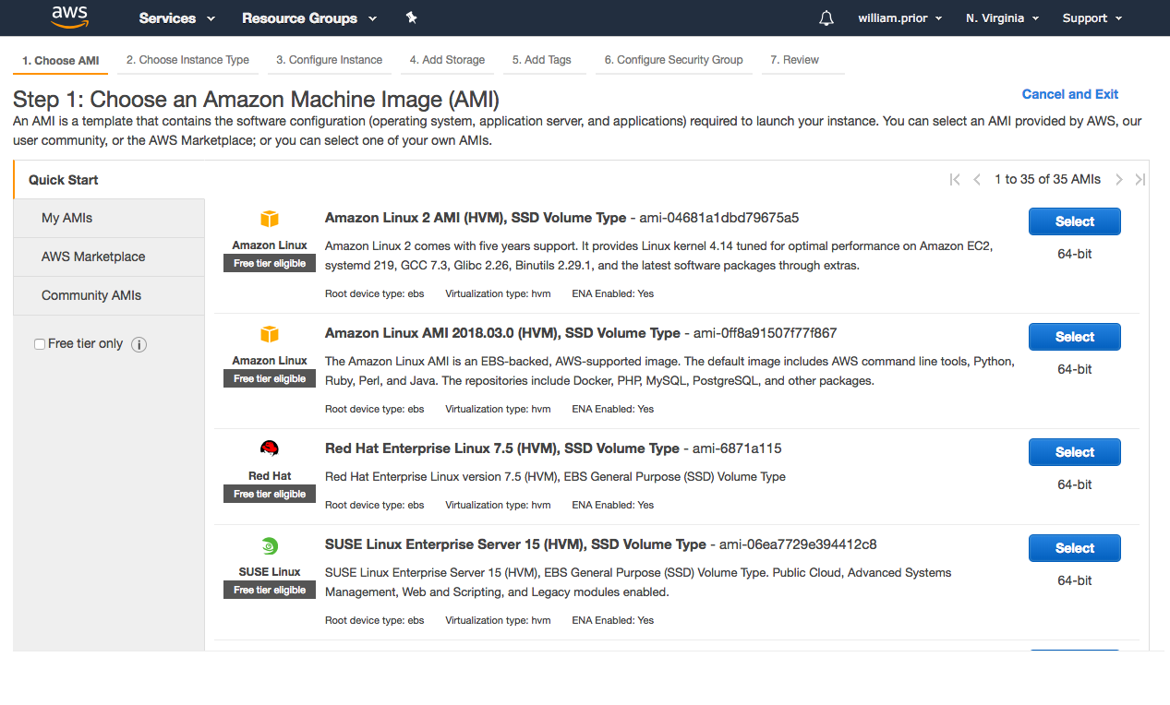Open the AWS Marketplace category
The image size is (1170, 705).
coord(109,257)
